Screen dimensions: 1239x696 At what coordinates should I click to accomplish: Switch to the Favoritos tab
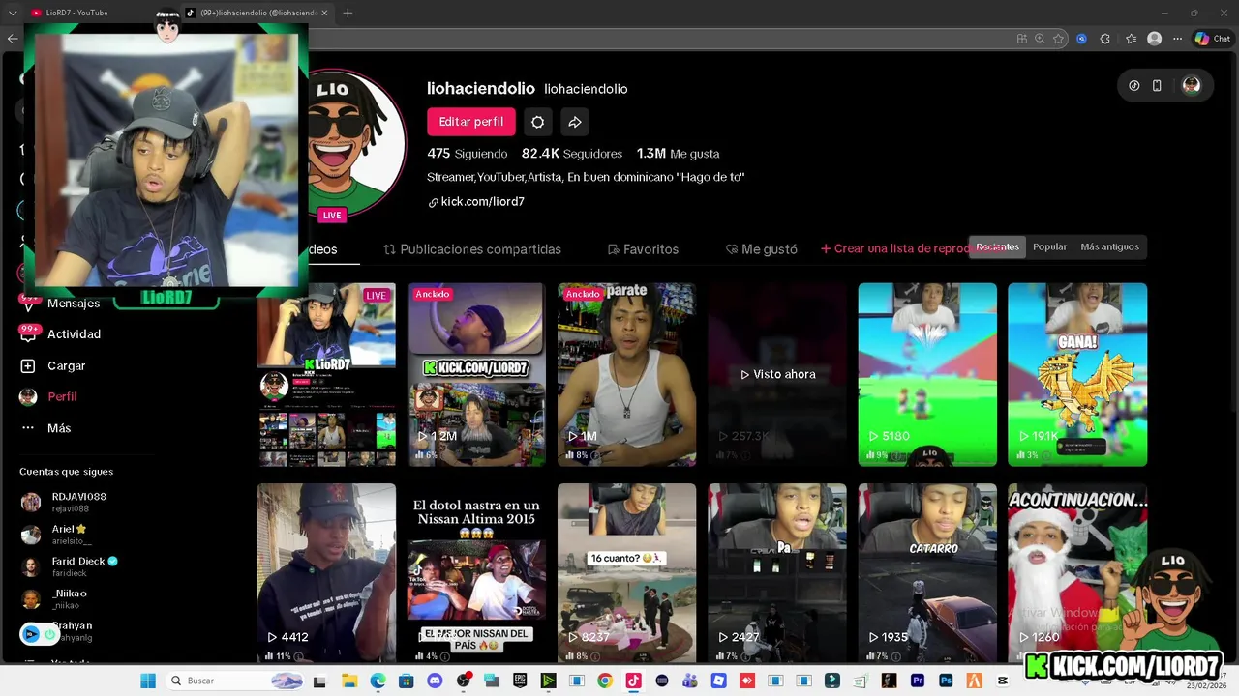pyautogui.click(x=643, y=249)
